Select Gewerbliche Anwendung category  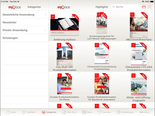coord(24,15)
